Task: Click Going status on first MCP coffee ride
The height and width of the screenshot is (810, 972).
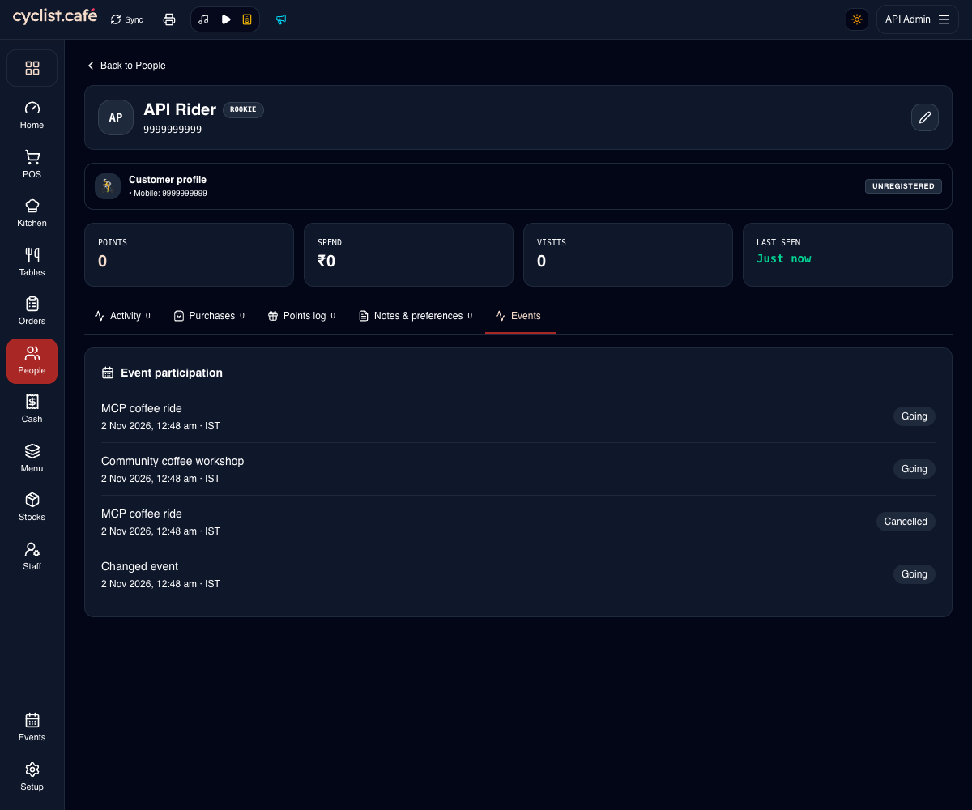Action: 914,416
